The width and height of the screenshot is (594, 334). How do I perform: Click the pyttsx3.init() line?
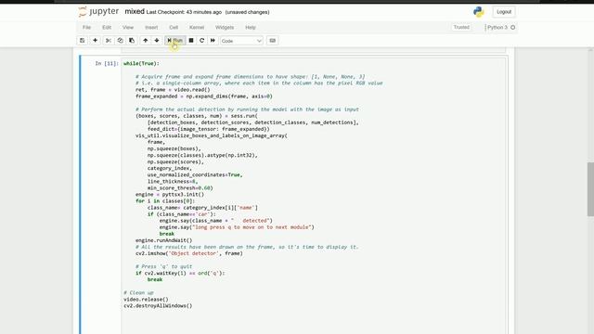[170, 195]
